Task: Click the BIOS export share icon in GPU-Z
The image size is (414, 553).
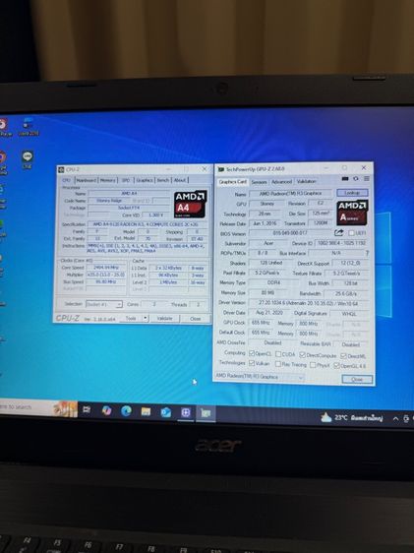Action: coord(338,233)
